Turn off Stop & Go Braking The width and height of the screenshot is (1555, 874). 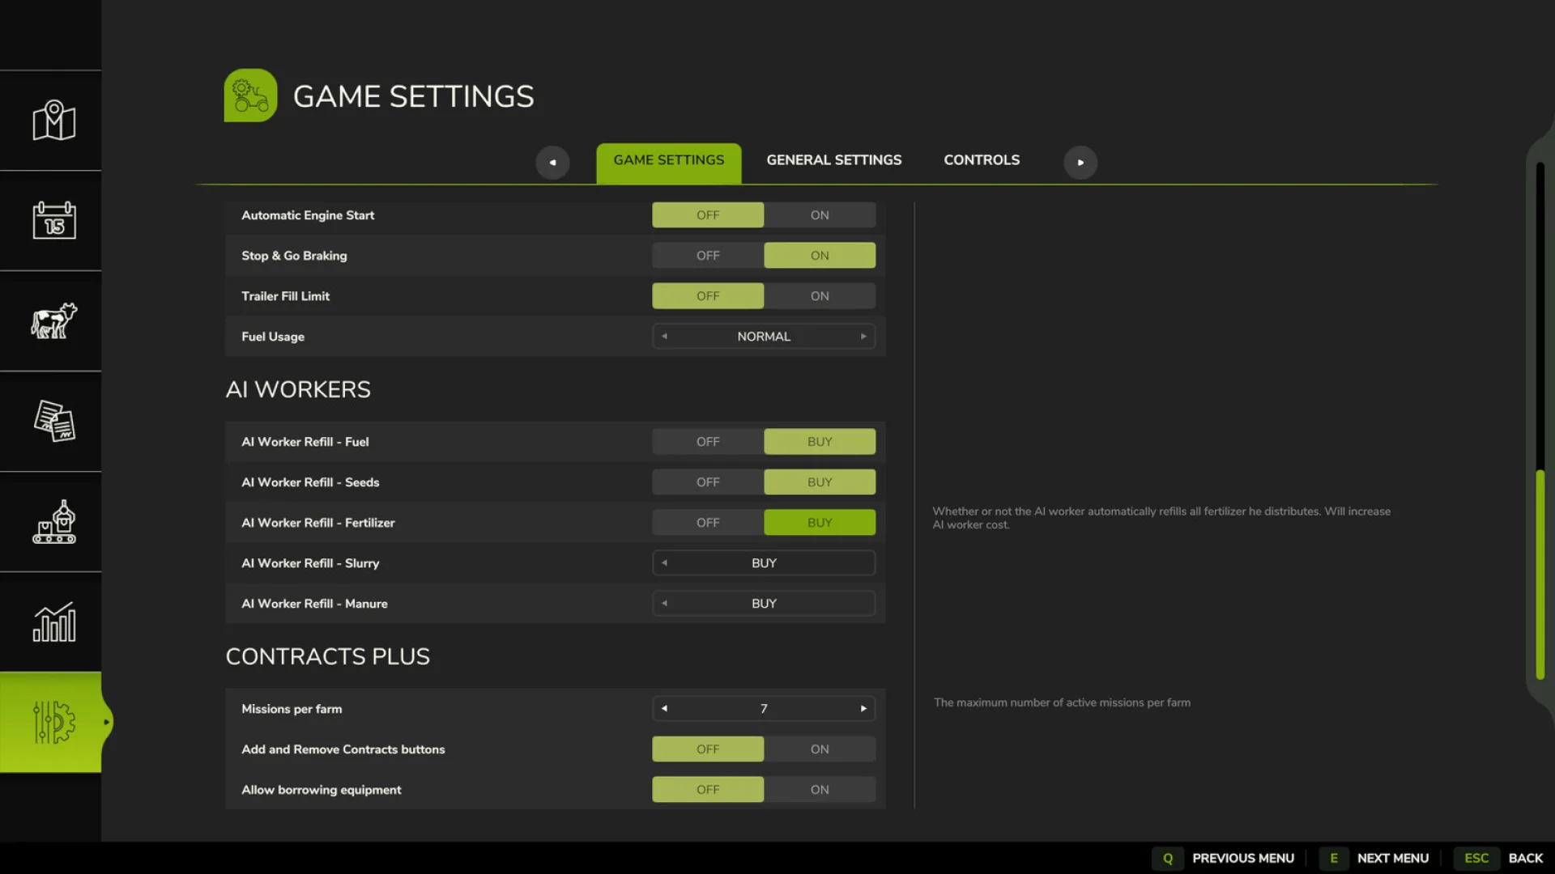707,255
